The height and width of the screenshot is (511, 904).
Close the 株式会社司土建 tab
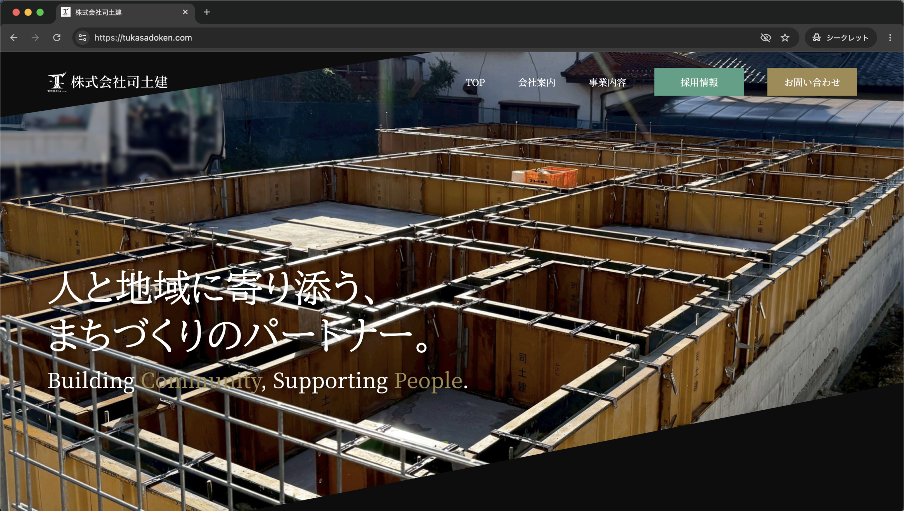coord(185,12)
